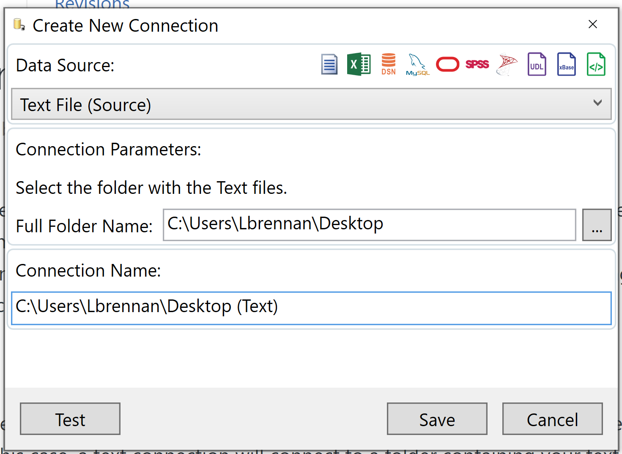This screenshot has width=622, height=454.
Task: Save the connection
Action: click(x=437, y=419)
